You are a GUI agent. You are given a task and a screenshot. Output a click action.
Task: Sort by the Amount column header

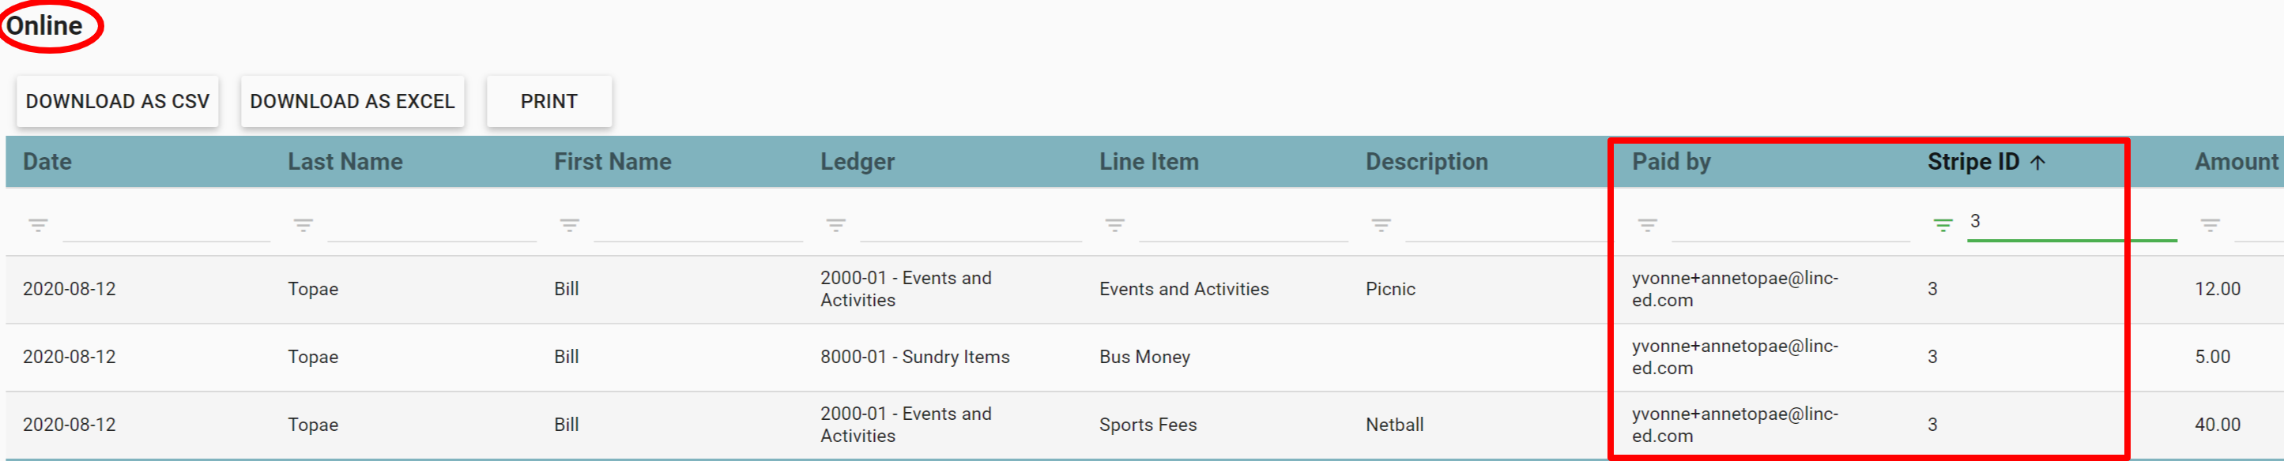2235,162
